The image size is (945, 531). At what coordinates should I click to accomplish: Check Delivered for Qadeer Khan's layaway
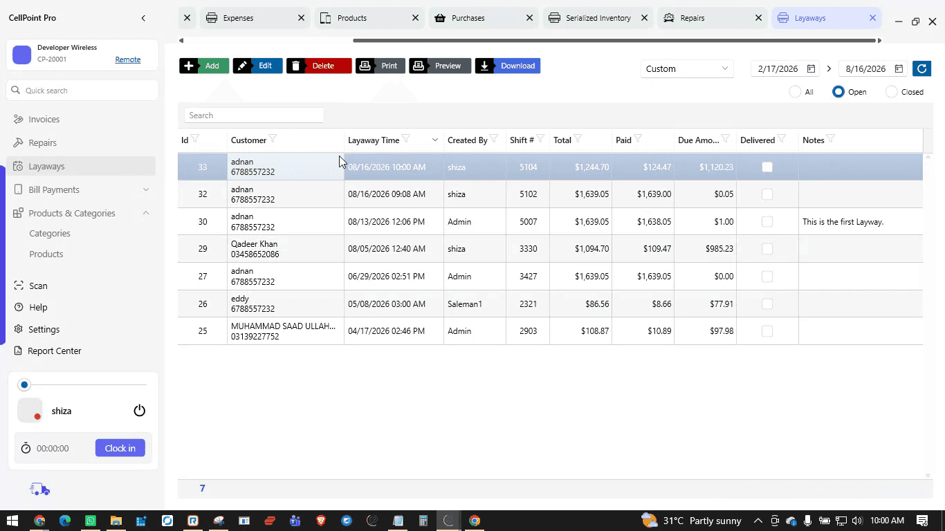pyautogui.click(x=767, y=249)
